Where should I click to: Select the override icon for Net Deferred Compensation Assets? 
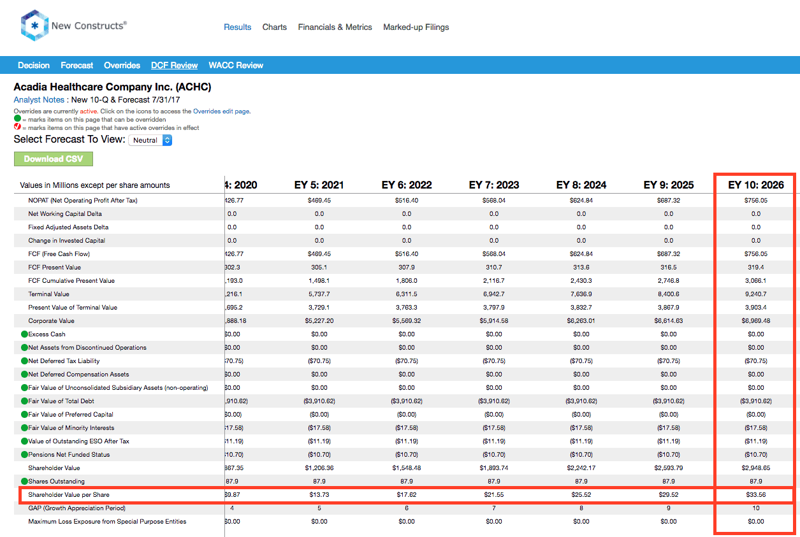tap(24, 375)
